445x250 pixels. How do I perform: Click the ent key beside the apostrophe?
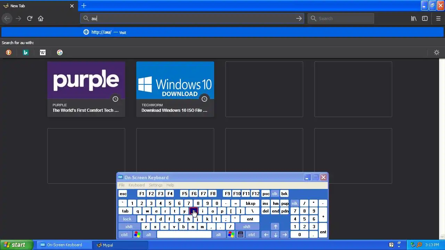point(250,219)
